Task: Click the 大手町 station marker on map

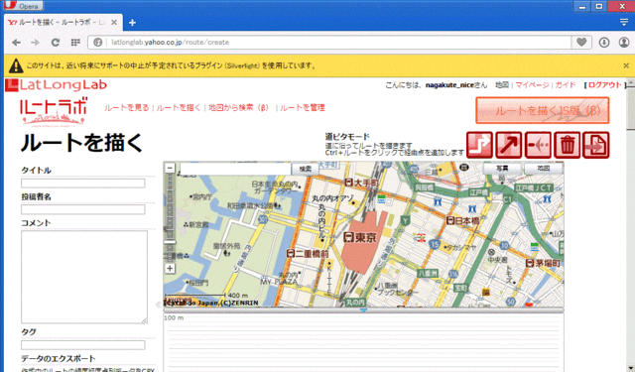Action: pyautogui.click(x=349, y=183)
